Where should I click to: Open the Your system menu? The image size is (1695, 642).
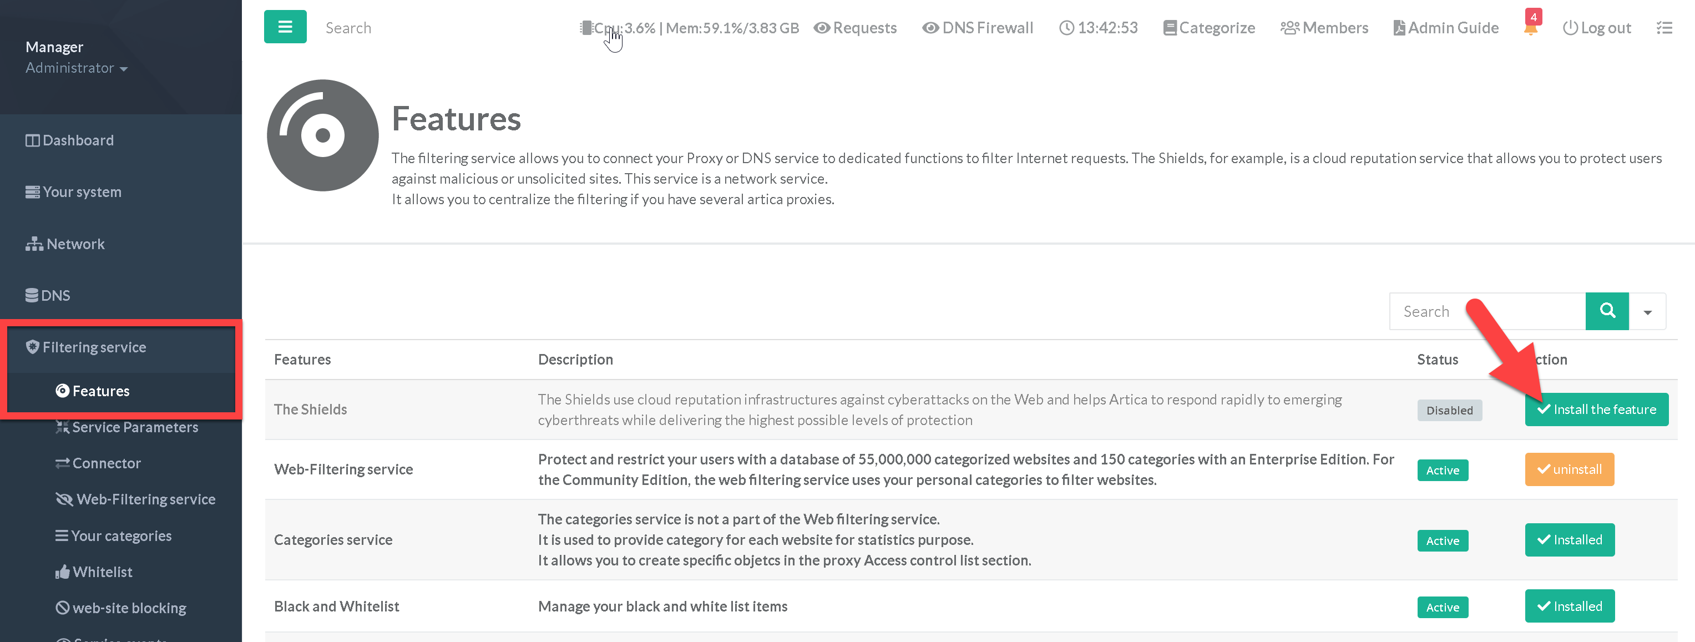pos(74,192)
